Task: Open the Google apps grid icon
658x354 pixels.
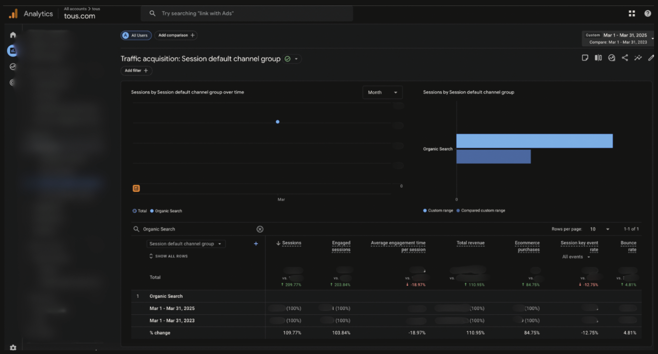Action: click(632, 13)
